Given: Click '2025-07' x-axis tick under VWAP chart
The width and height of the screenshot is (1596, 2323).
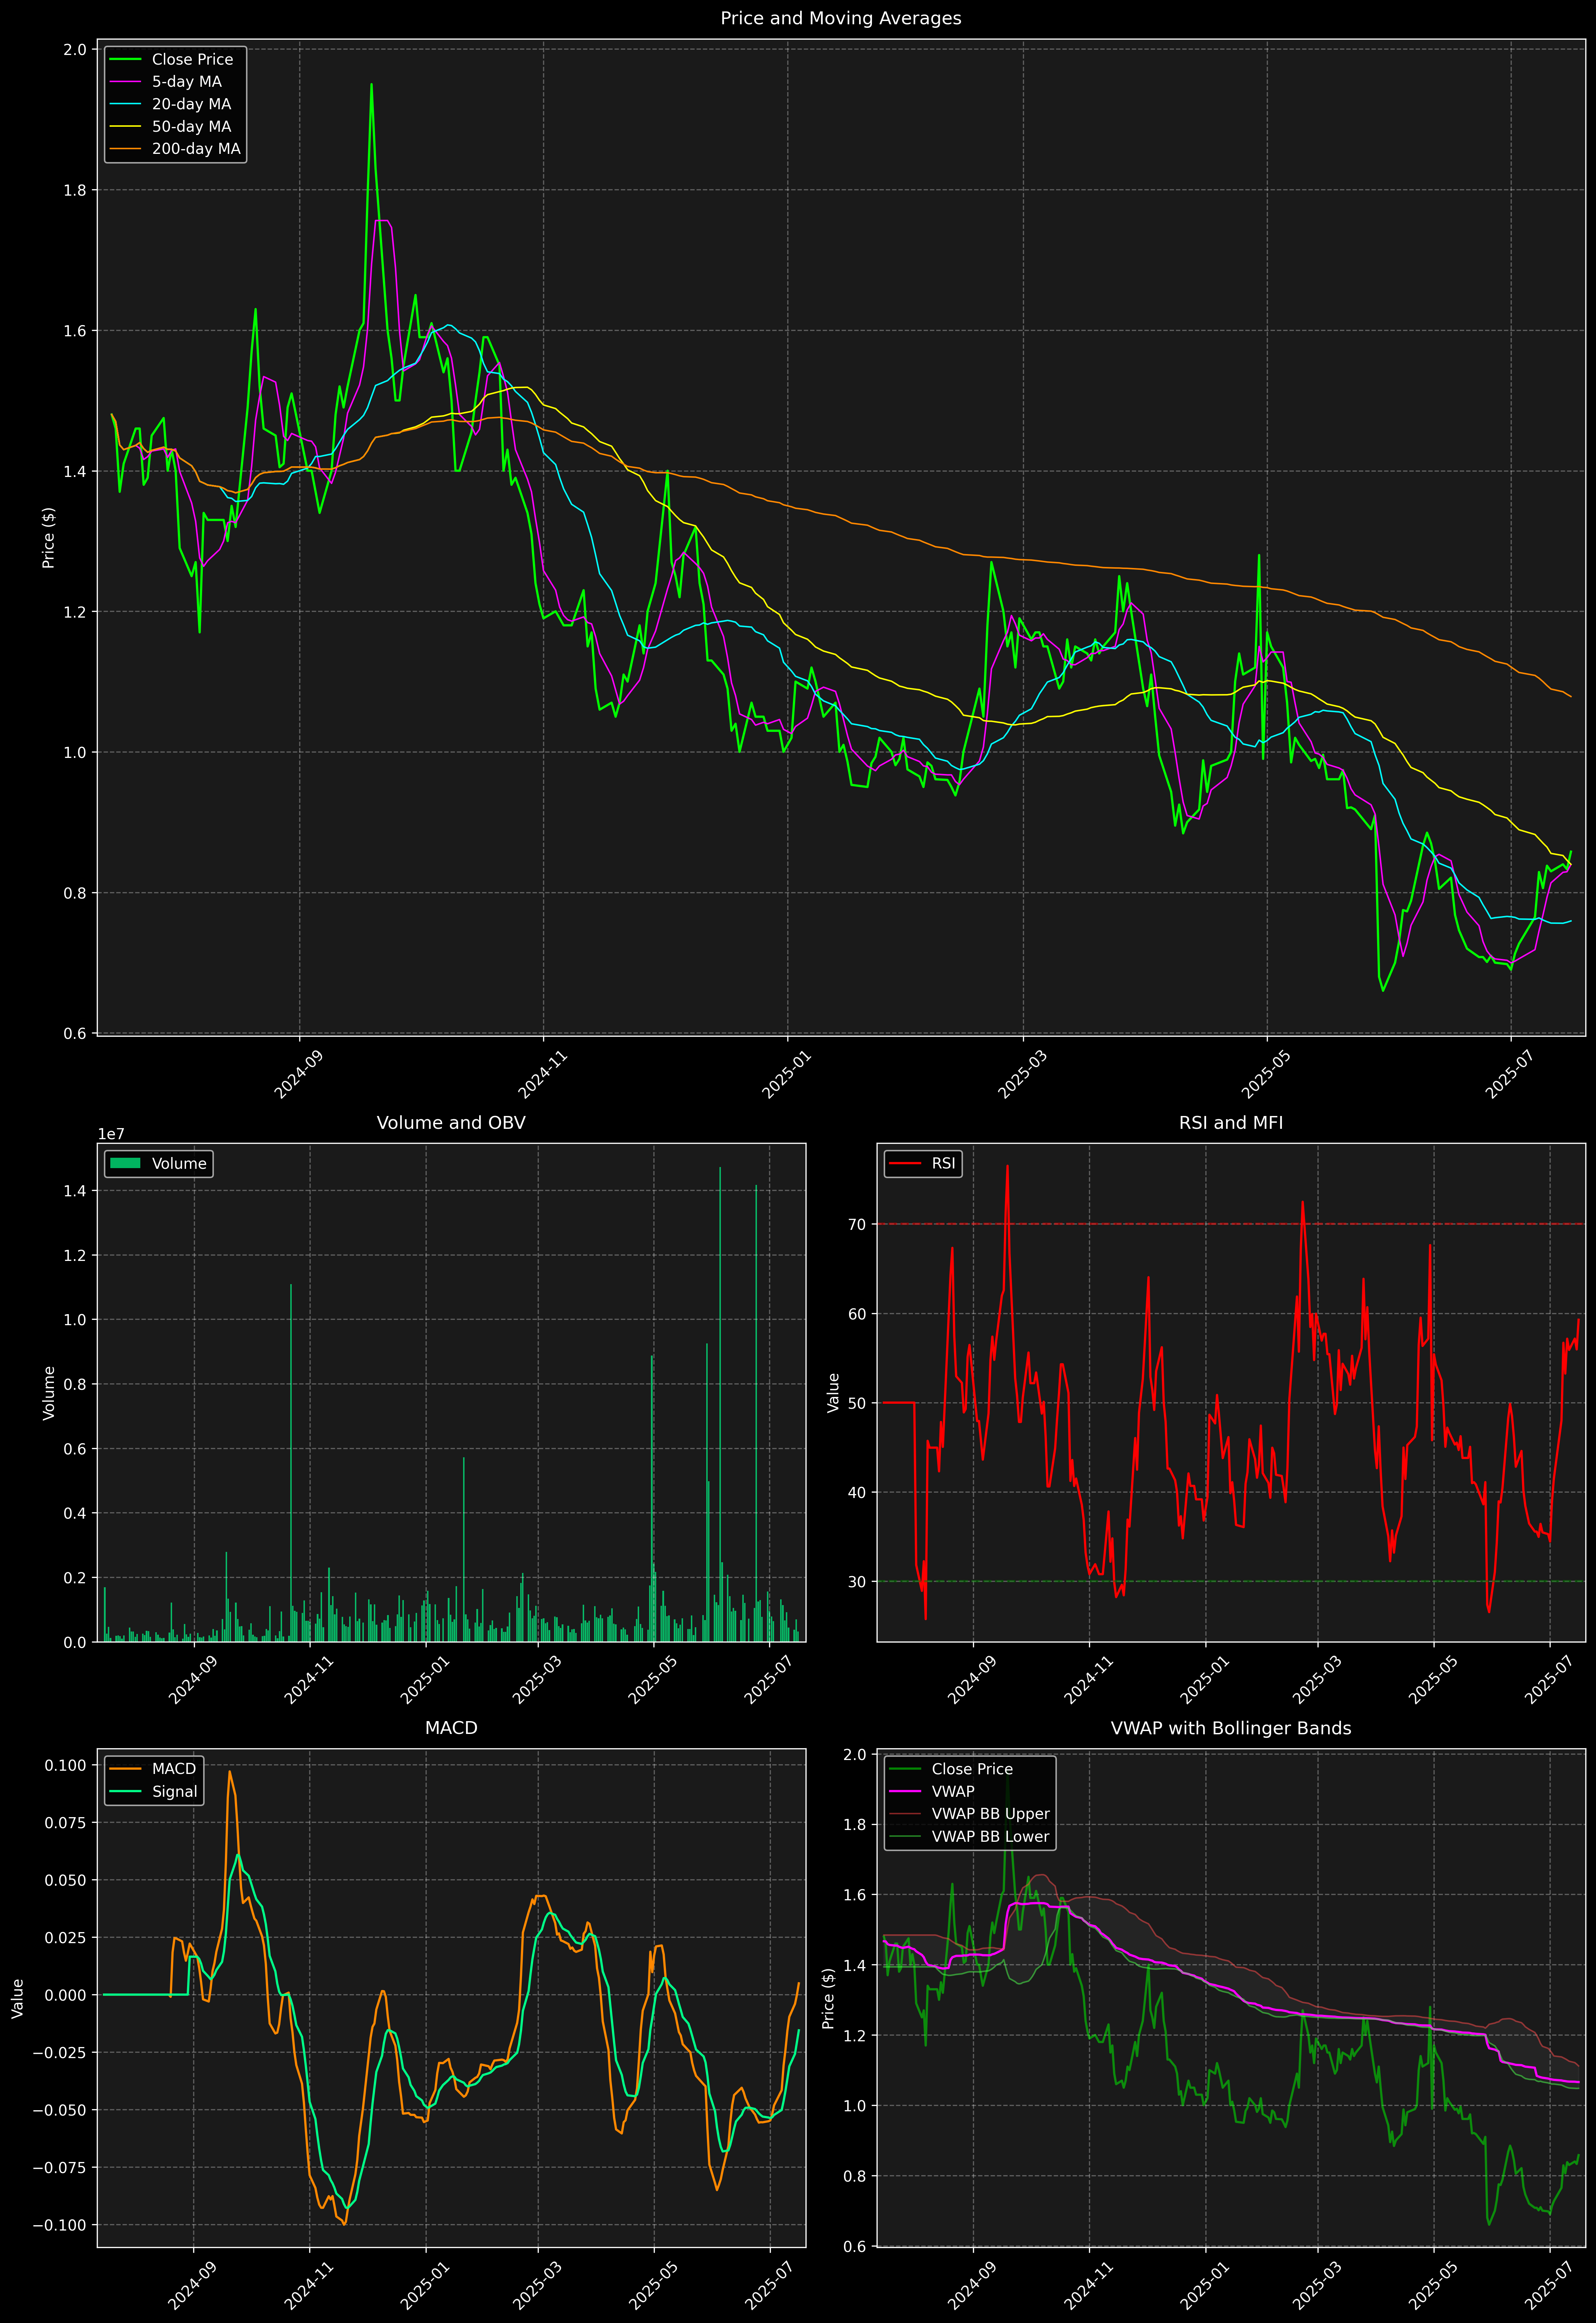Looking at the screenshot, I should (x=1550, y=2286).
